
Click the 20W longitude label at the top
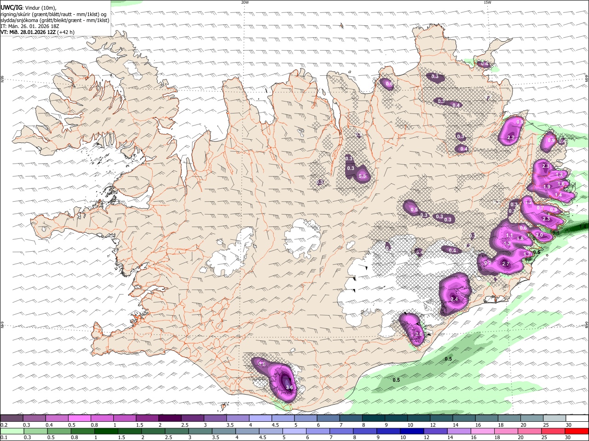245,2
